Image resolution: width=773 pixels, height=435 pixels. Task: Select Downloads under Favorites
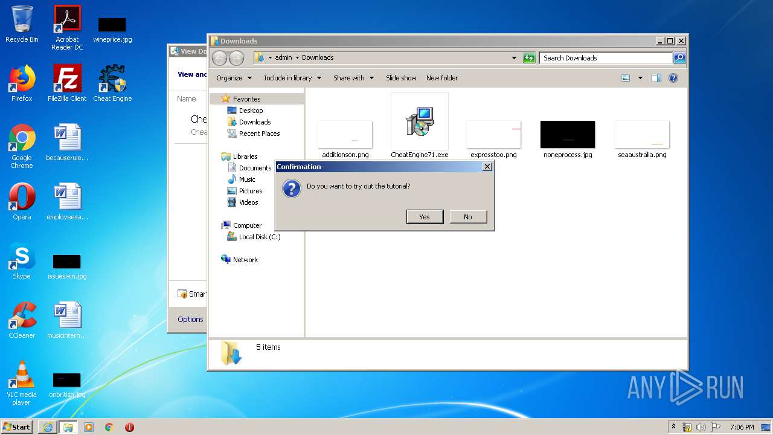255,122
